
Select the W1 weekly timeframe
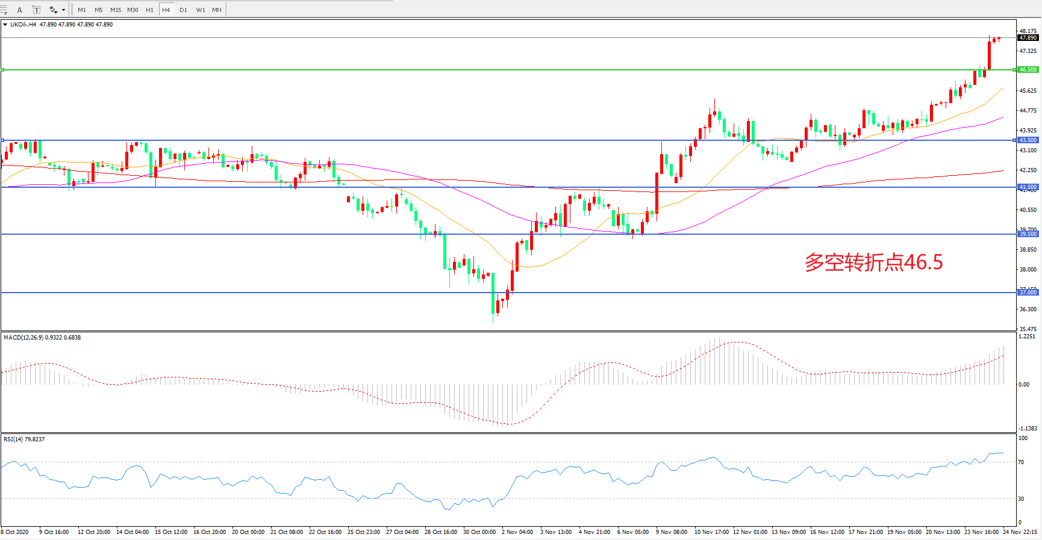200,10
